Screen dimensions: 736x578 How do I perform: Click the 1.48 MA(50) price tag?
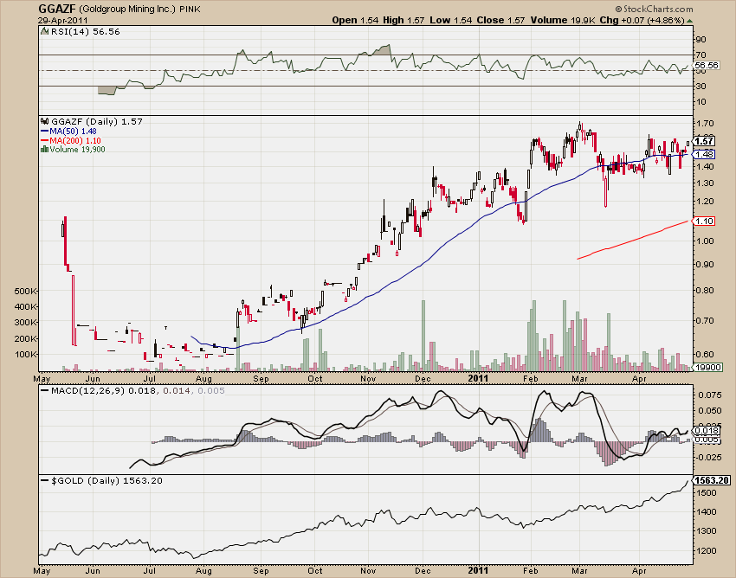click(705, 154)
